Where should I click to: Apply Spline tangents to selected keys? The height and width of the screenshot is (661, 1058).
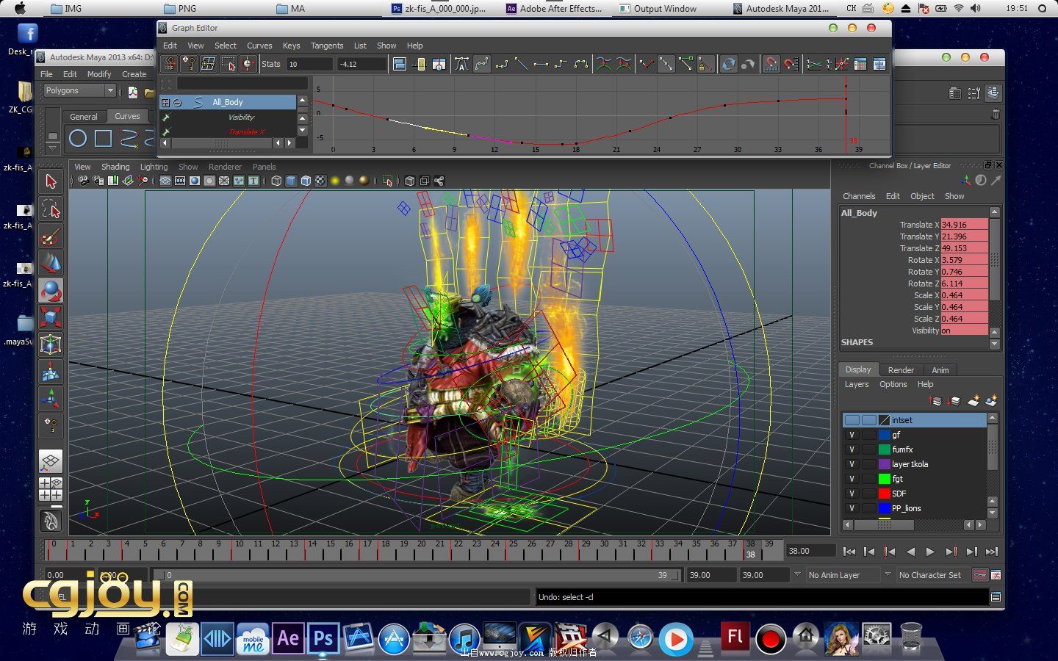[482, 64]
